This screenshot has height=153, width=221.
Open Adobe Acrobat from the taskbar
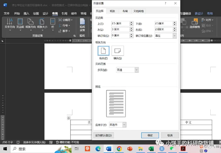183,149
